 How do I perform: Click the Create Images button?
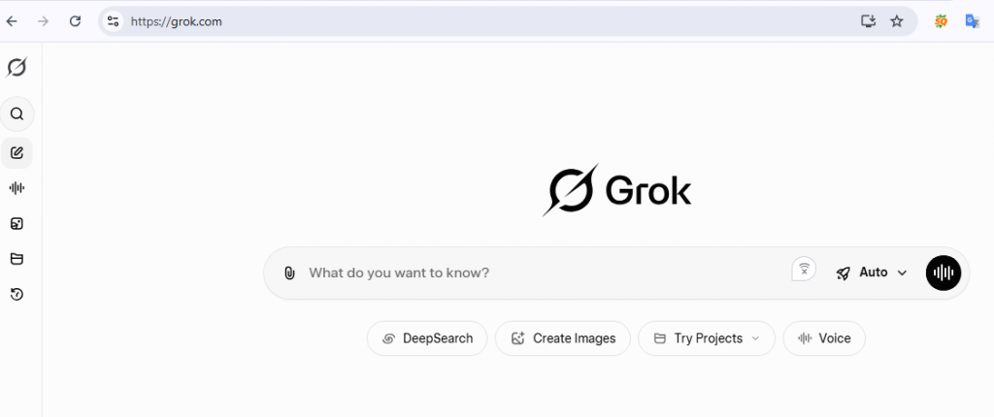click(563, 338)
